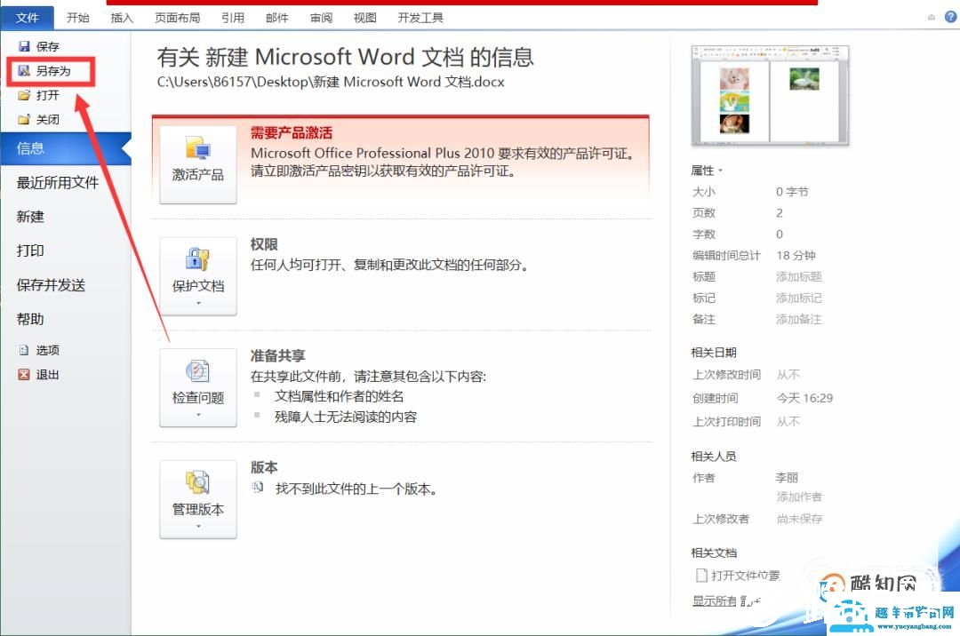Image resolution: width=960 pixels, height=636 pixels.
Task: Click 添加备注 add comments field
Action: [798, 319]
